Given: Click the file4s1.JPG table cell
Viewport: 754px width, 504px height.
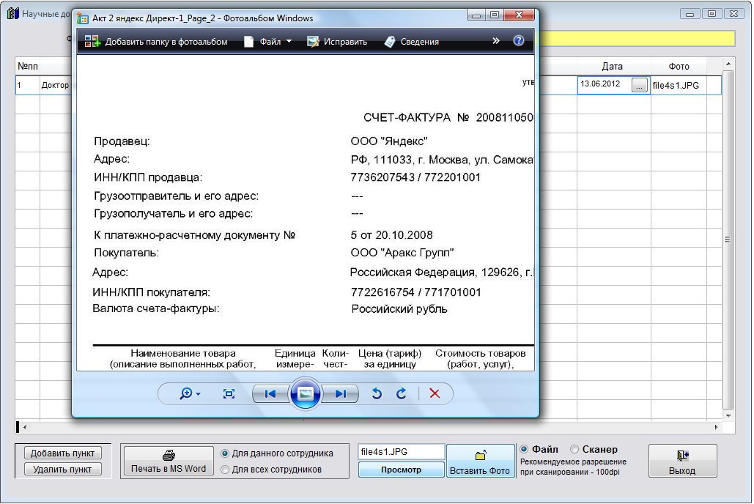Looking at the screenshot, I should 679,86.
